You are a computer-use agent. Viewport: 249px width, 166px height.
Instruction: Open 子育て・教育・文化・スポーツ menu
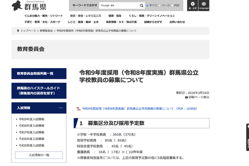tap(42, 22)
